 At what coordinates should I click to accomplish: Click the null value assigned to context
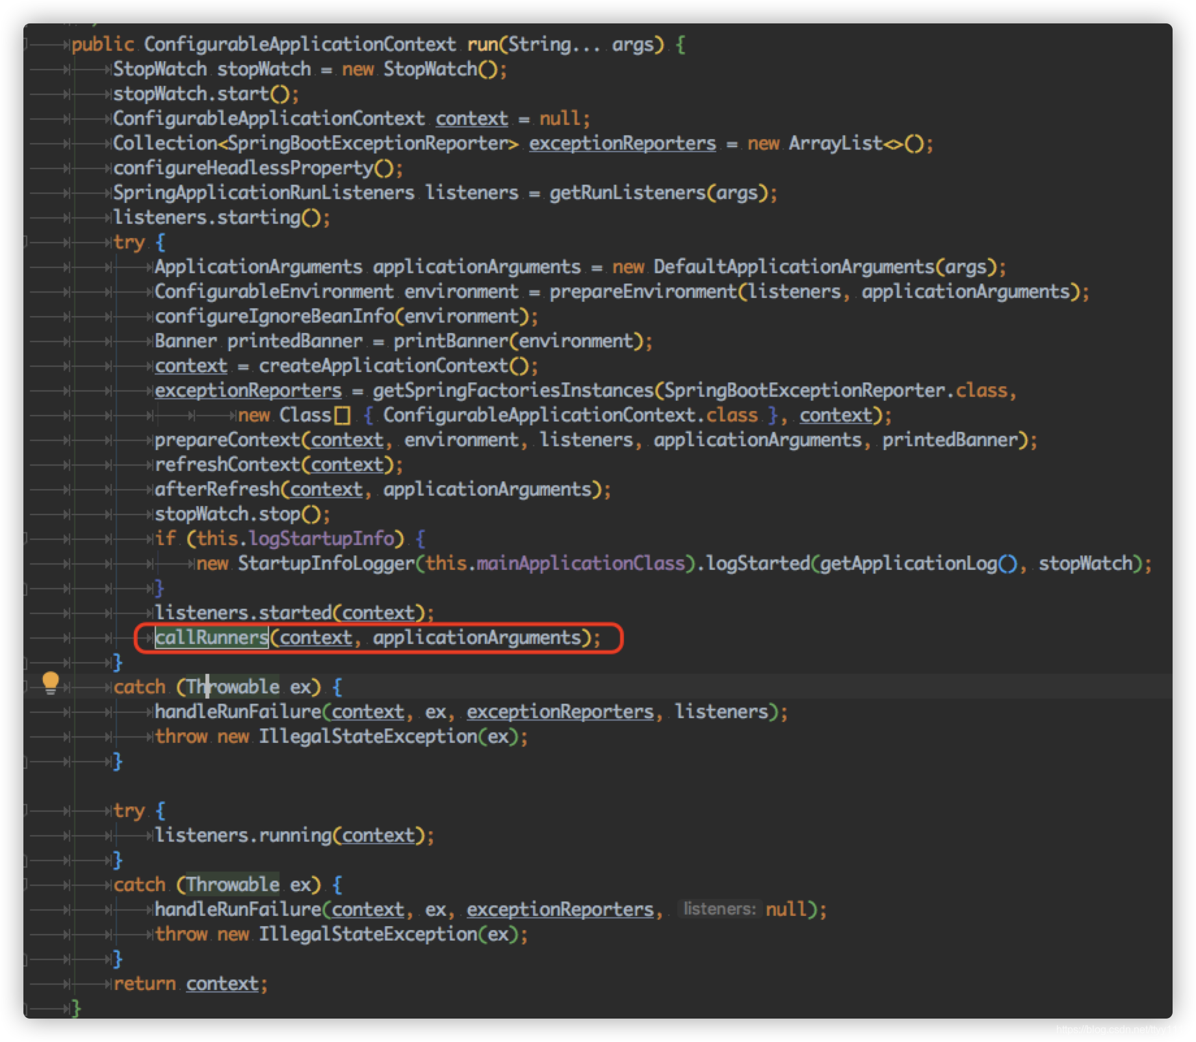click(560, 118)
